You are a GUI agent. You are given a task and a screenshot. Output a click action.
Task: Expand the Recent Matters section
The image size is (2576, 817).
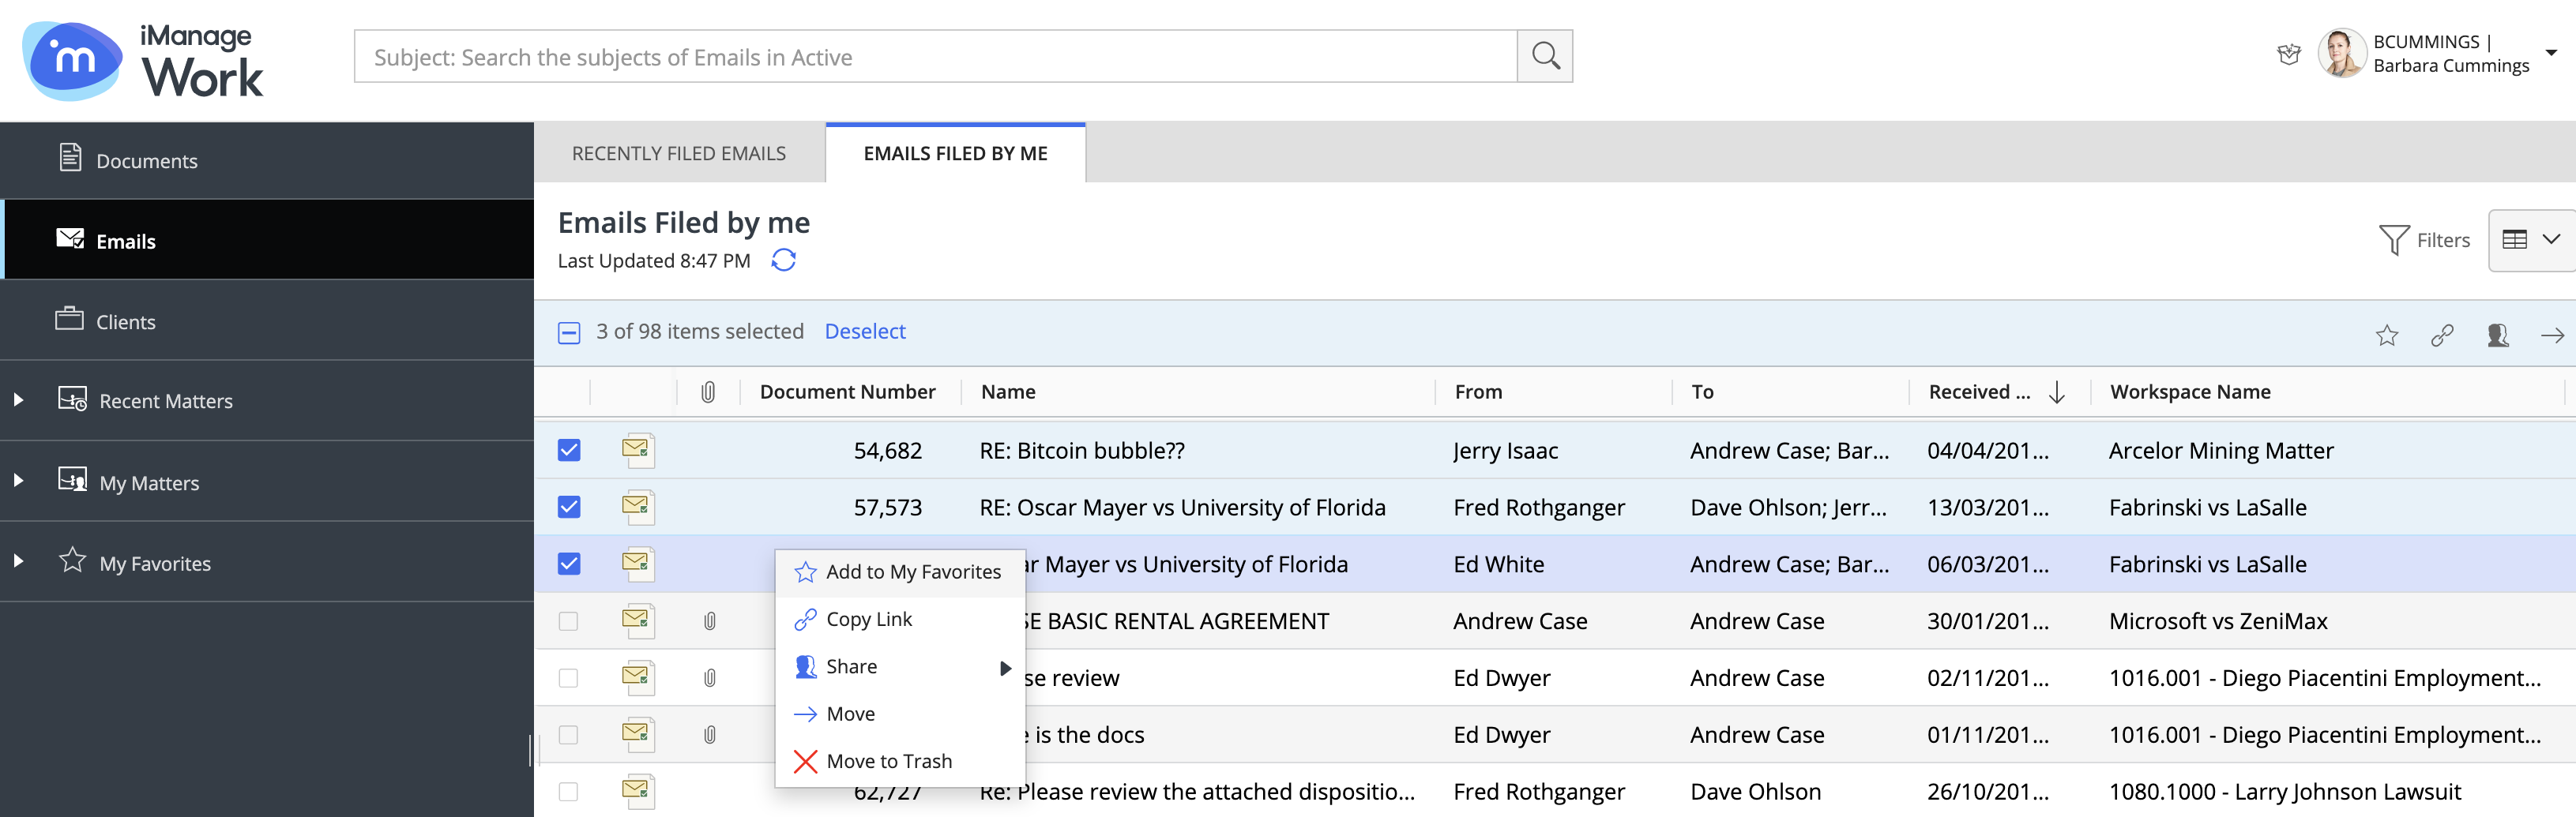pos(18,399)
